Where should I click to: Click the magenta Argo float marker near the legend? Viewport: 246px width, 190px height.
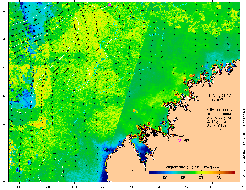[x=179, y=140]
